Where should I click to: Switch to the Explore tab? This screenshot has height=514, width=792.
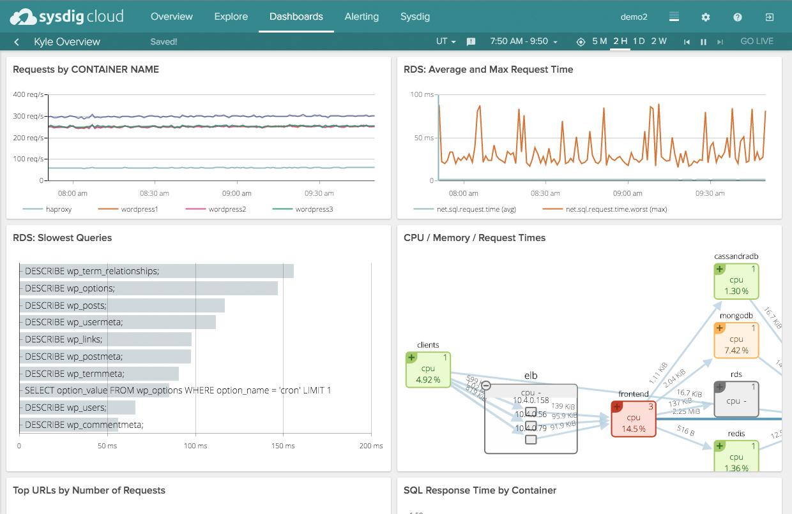(x=231, y=17)
